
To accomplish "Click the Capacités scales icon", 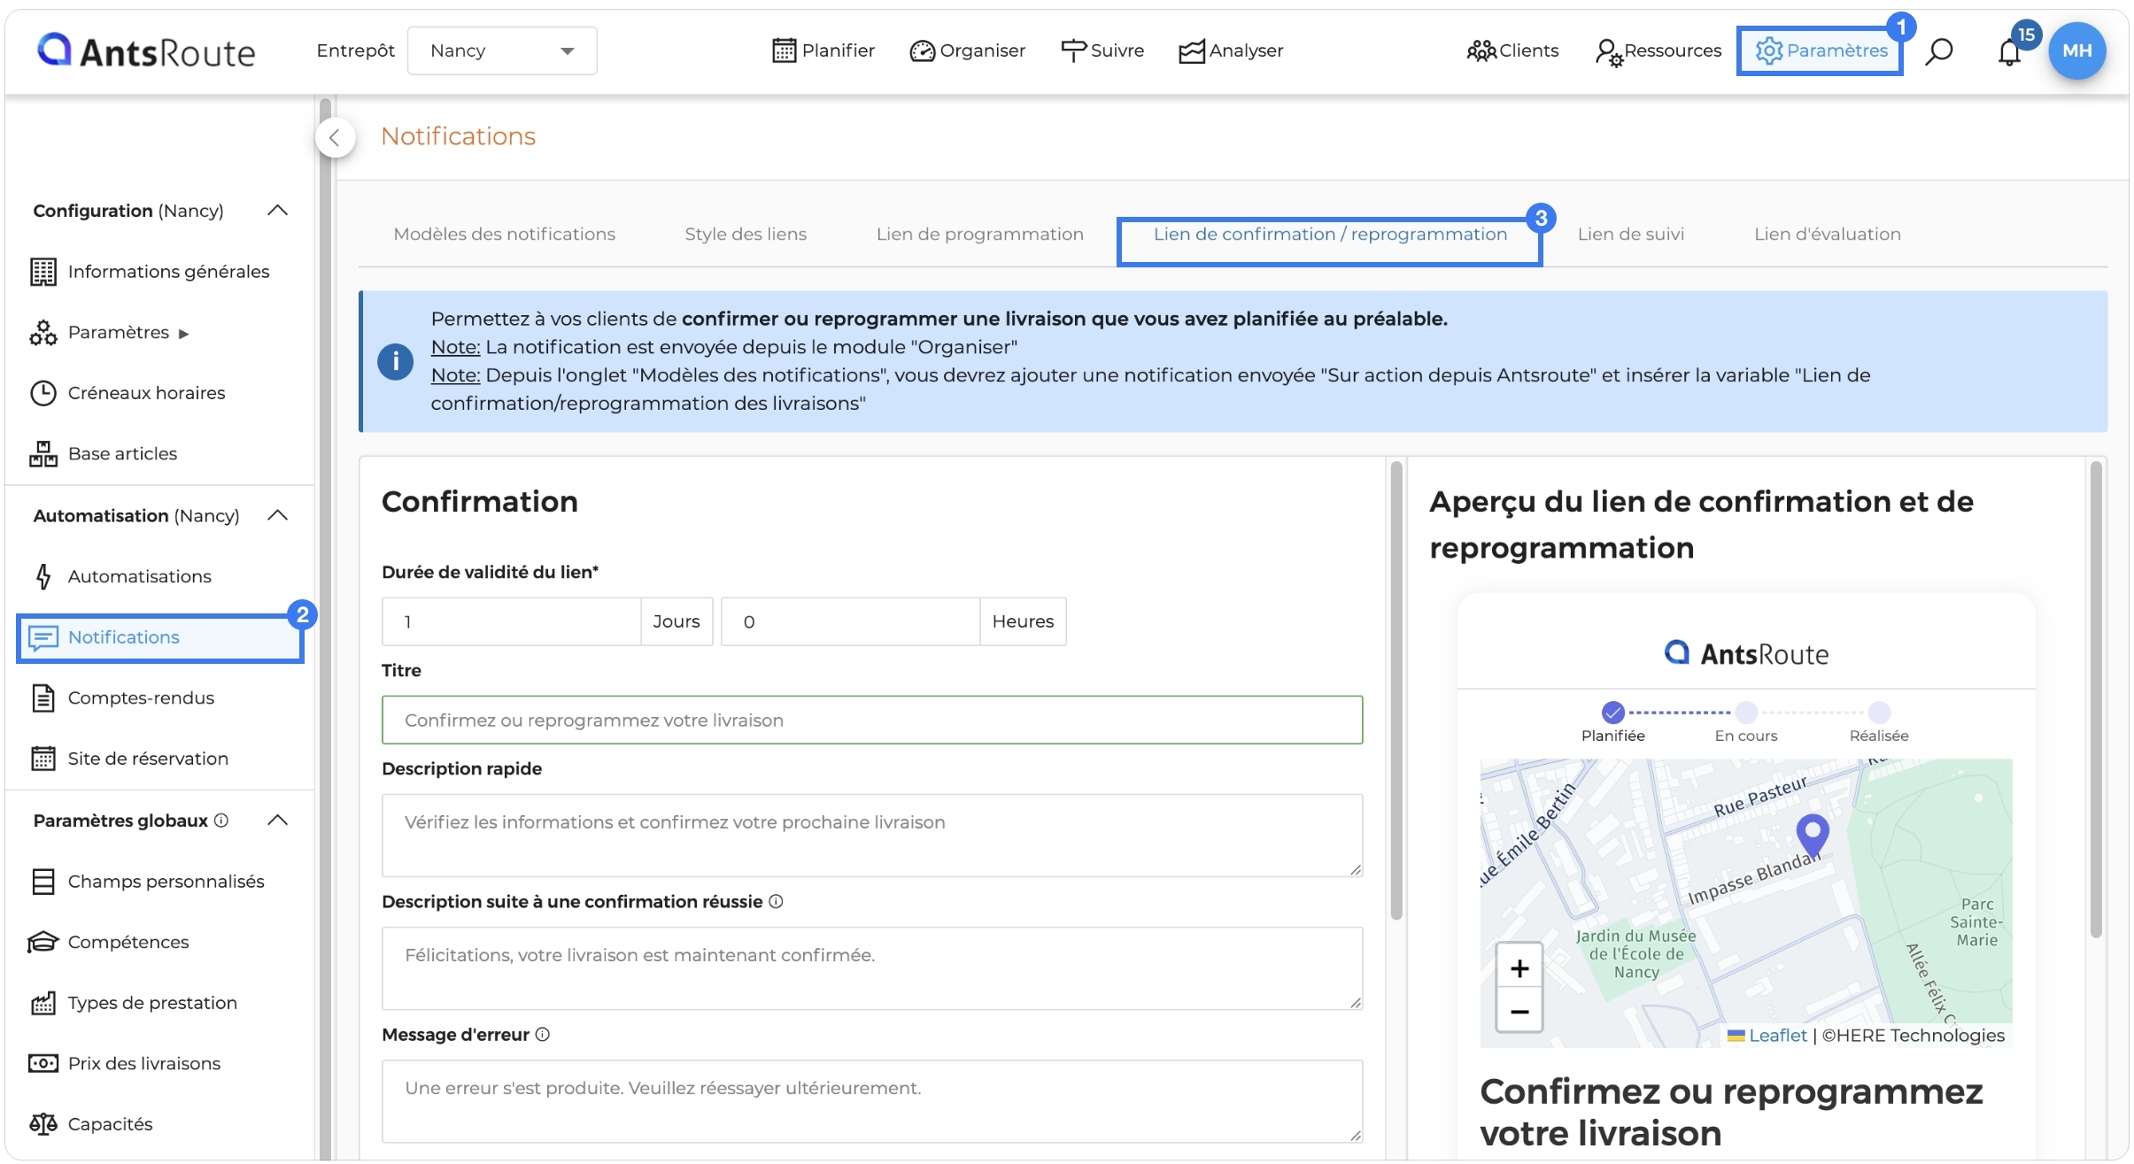I will coord(43,1124).
